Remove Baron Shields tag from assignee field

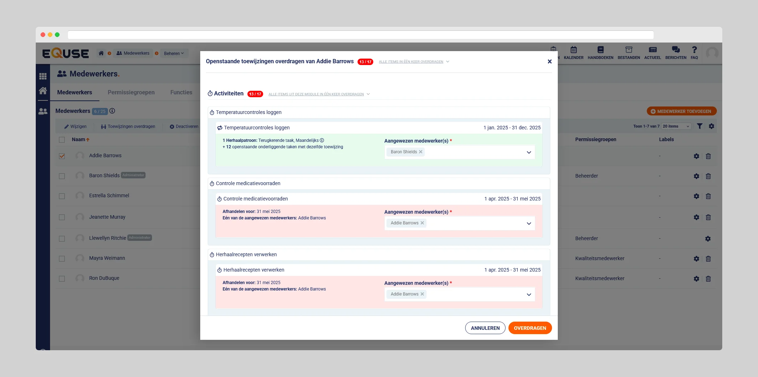click(421, 152)
